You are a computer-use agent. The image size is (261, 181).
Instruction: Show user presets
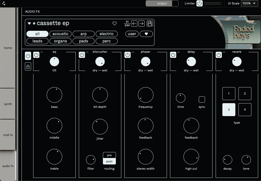pos(132,34)
